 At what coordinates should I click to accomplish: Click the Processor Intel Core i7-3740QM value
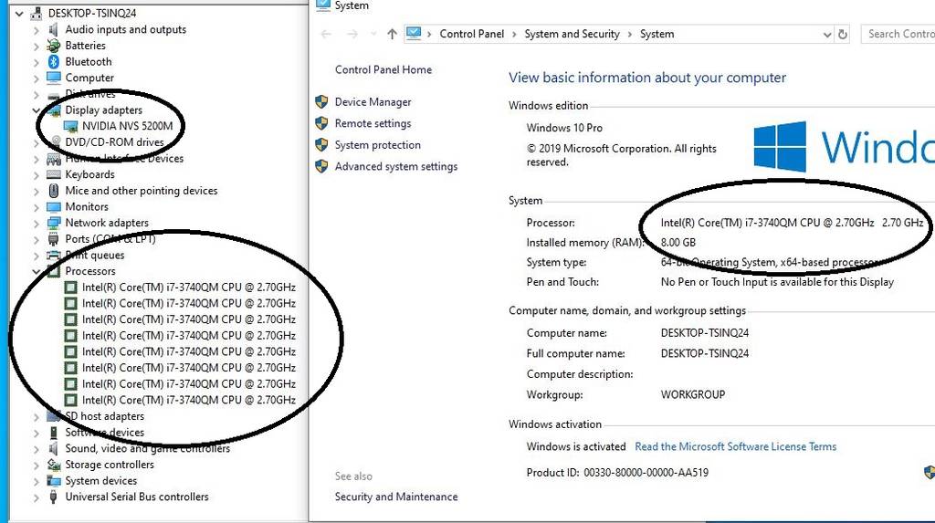point(792,223)
